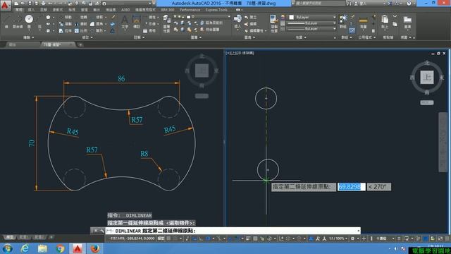Viewport: 451px width, 254px height.
Task: Select the Circle tool in Draw panel
Action: coord(29,21)
